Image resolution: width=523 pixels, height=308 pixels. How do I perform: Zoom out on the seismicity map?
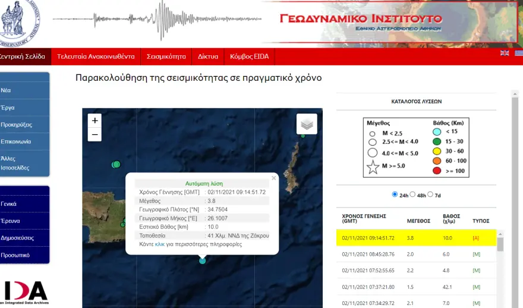[95, 135]
